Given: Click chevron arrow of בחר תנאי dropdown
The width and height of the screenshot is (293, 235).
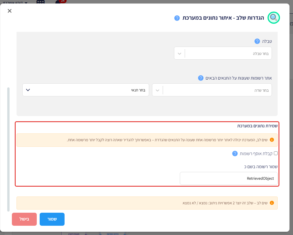Looking at the screenshot, I should click(x=28, y=90).
